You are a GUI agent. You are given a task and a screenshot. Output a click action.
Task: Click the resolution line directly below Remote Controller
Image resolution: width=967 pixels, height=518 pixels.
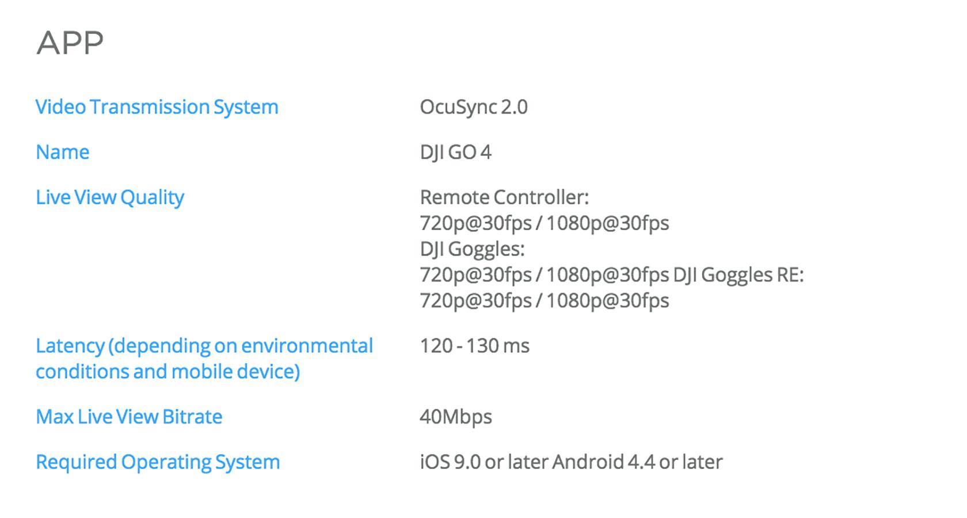(544, 223)
